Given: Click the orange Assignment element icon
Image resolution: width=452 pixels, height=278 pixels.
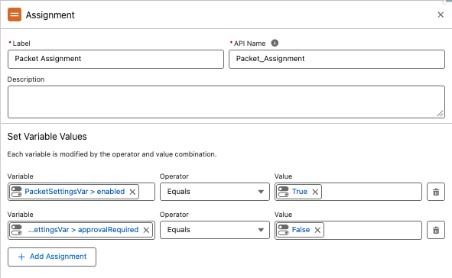Looking at the screenshot, I should pyautogui.click(x=15, y=15).
